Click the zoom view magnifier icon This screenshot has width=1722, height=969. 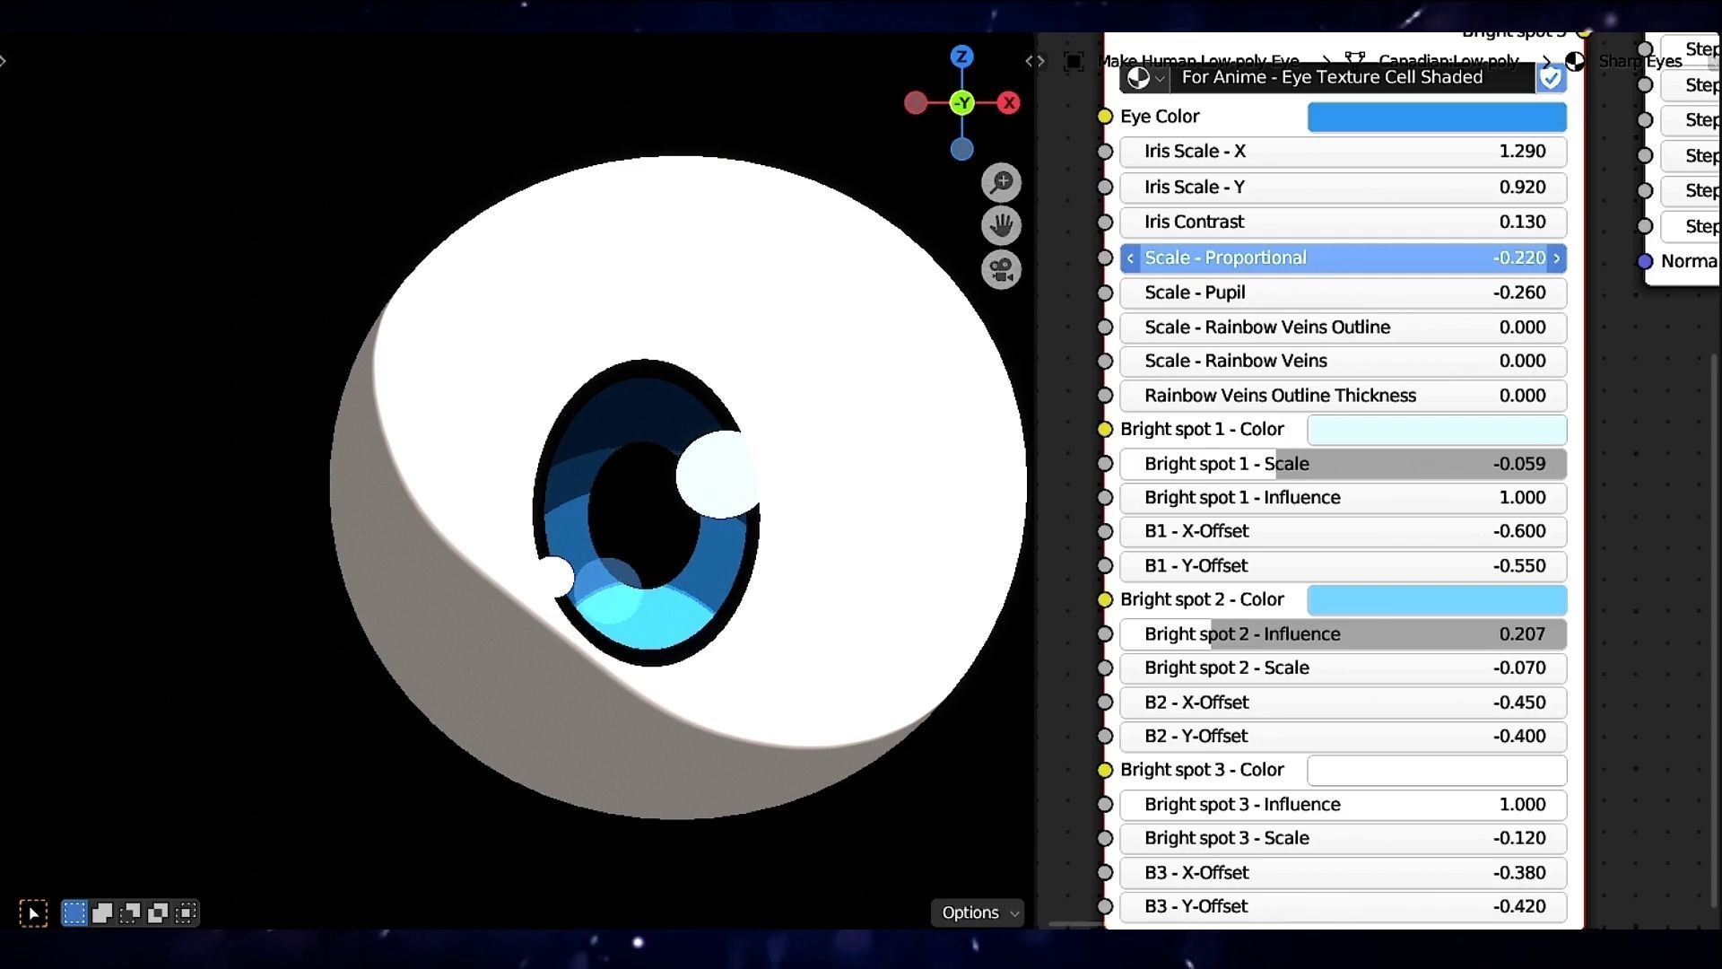pyautogui.click(x=1001, y=182)
